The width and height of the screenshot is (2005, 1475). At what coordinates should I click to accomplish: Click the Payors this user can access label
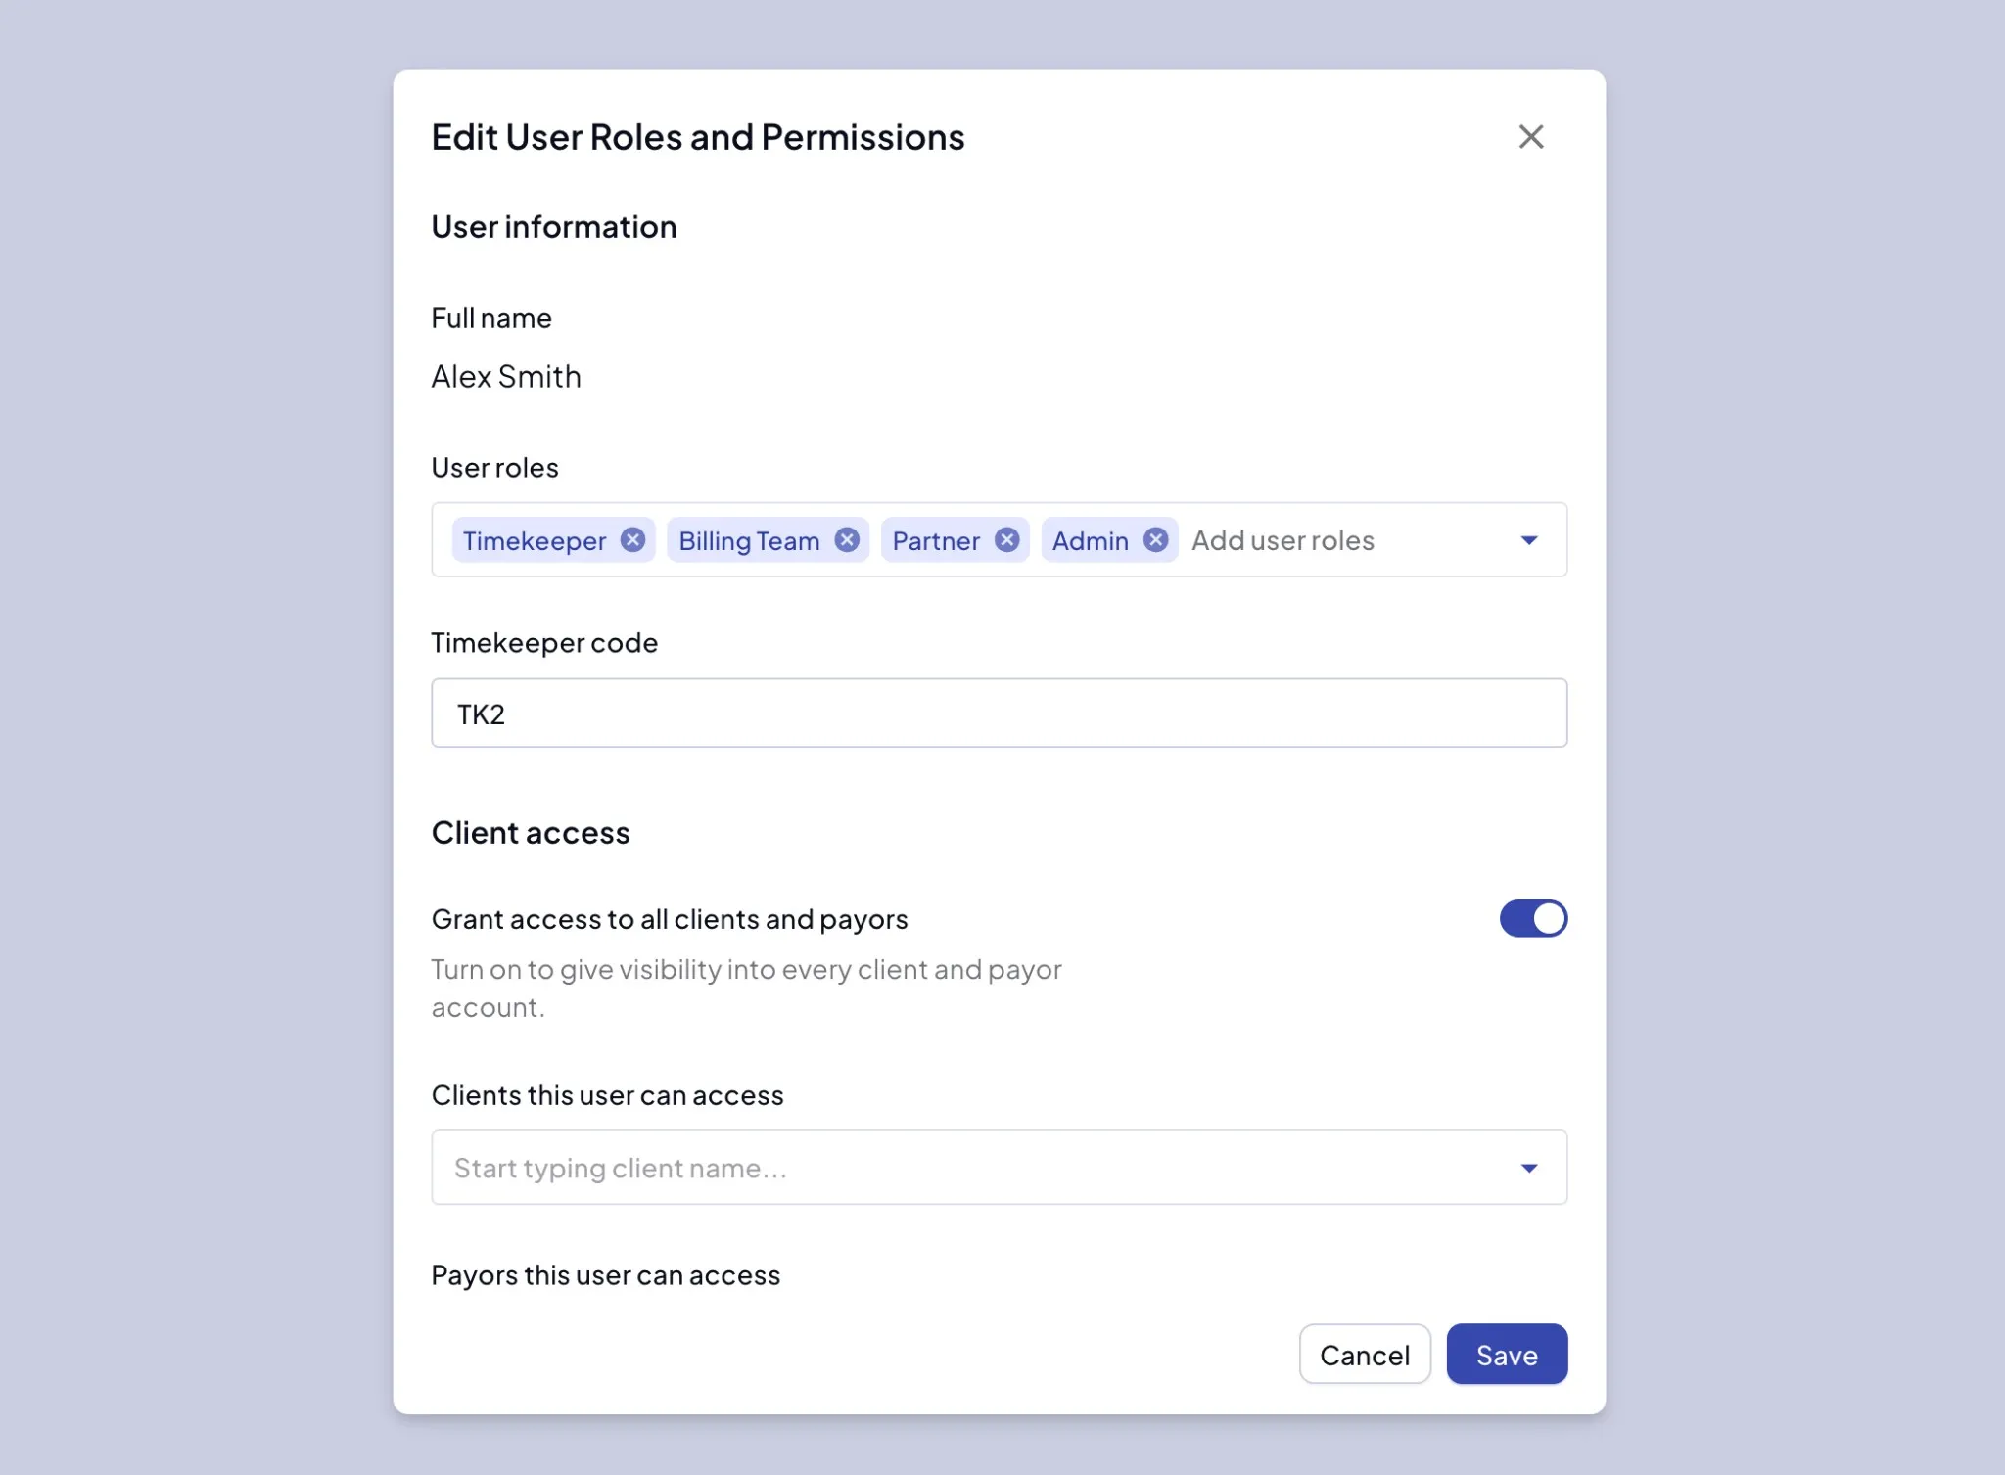pyautogui.click(x=605, y=1275)
